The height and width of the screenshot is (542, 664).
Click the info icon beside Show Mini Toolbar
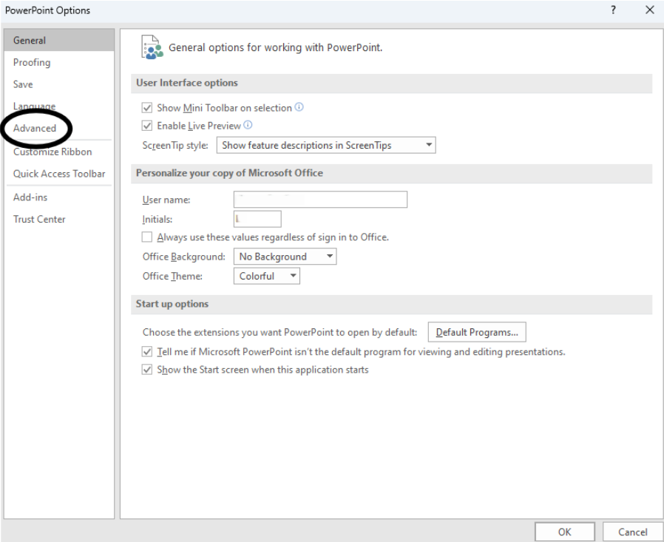299,107
